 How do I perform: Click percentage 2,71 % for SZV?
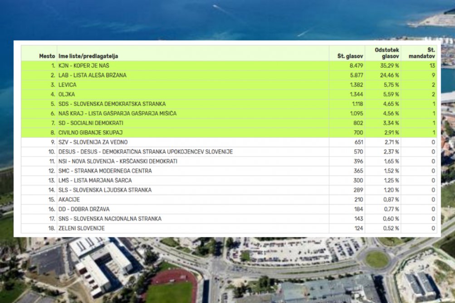pos(391,142)
